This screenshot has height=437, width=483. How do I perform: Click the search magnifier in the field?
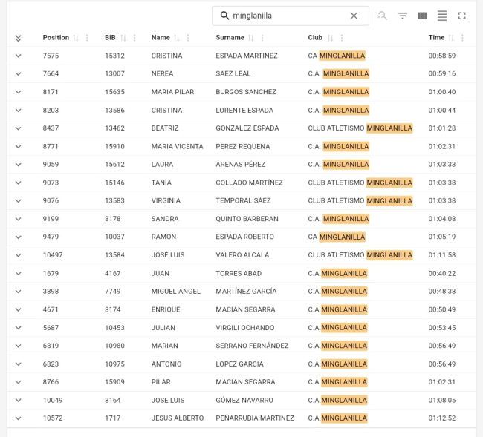[225, 16]
